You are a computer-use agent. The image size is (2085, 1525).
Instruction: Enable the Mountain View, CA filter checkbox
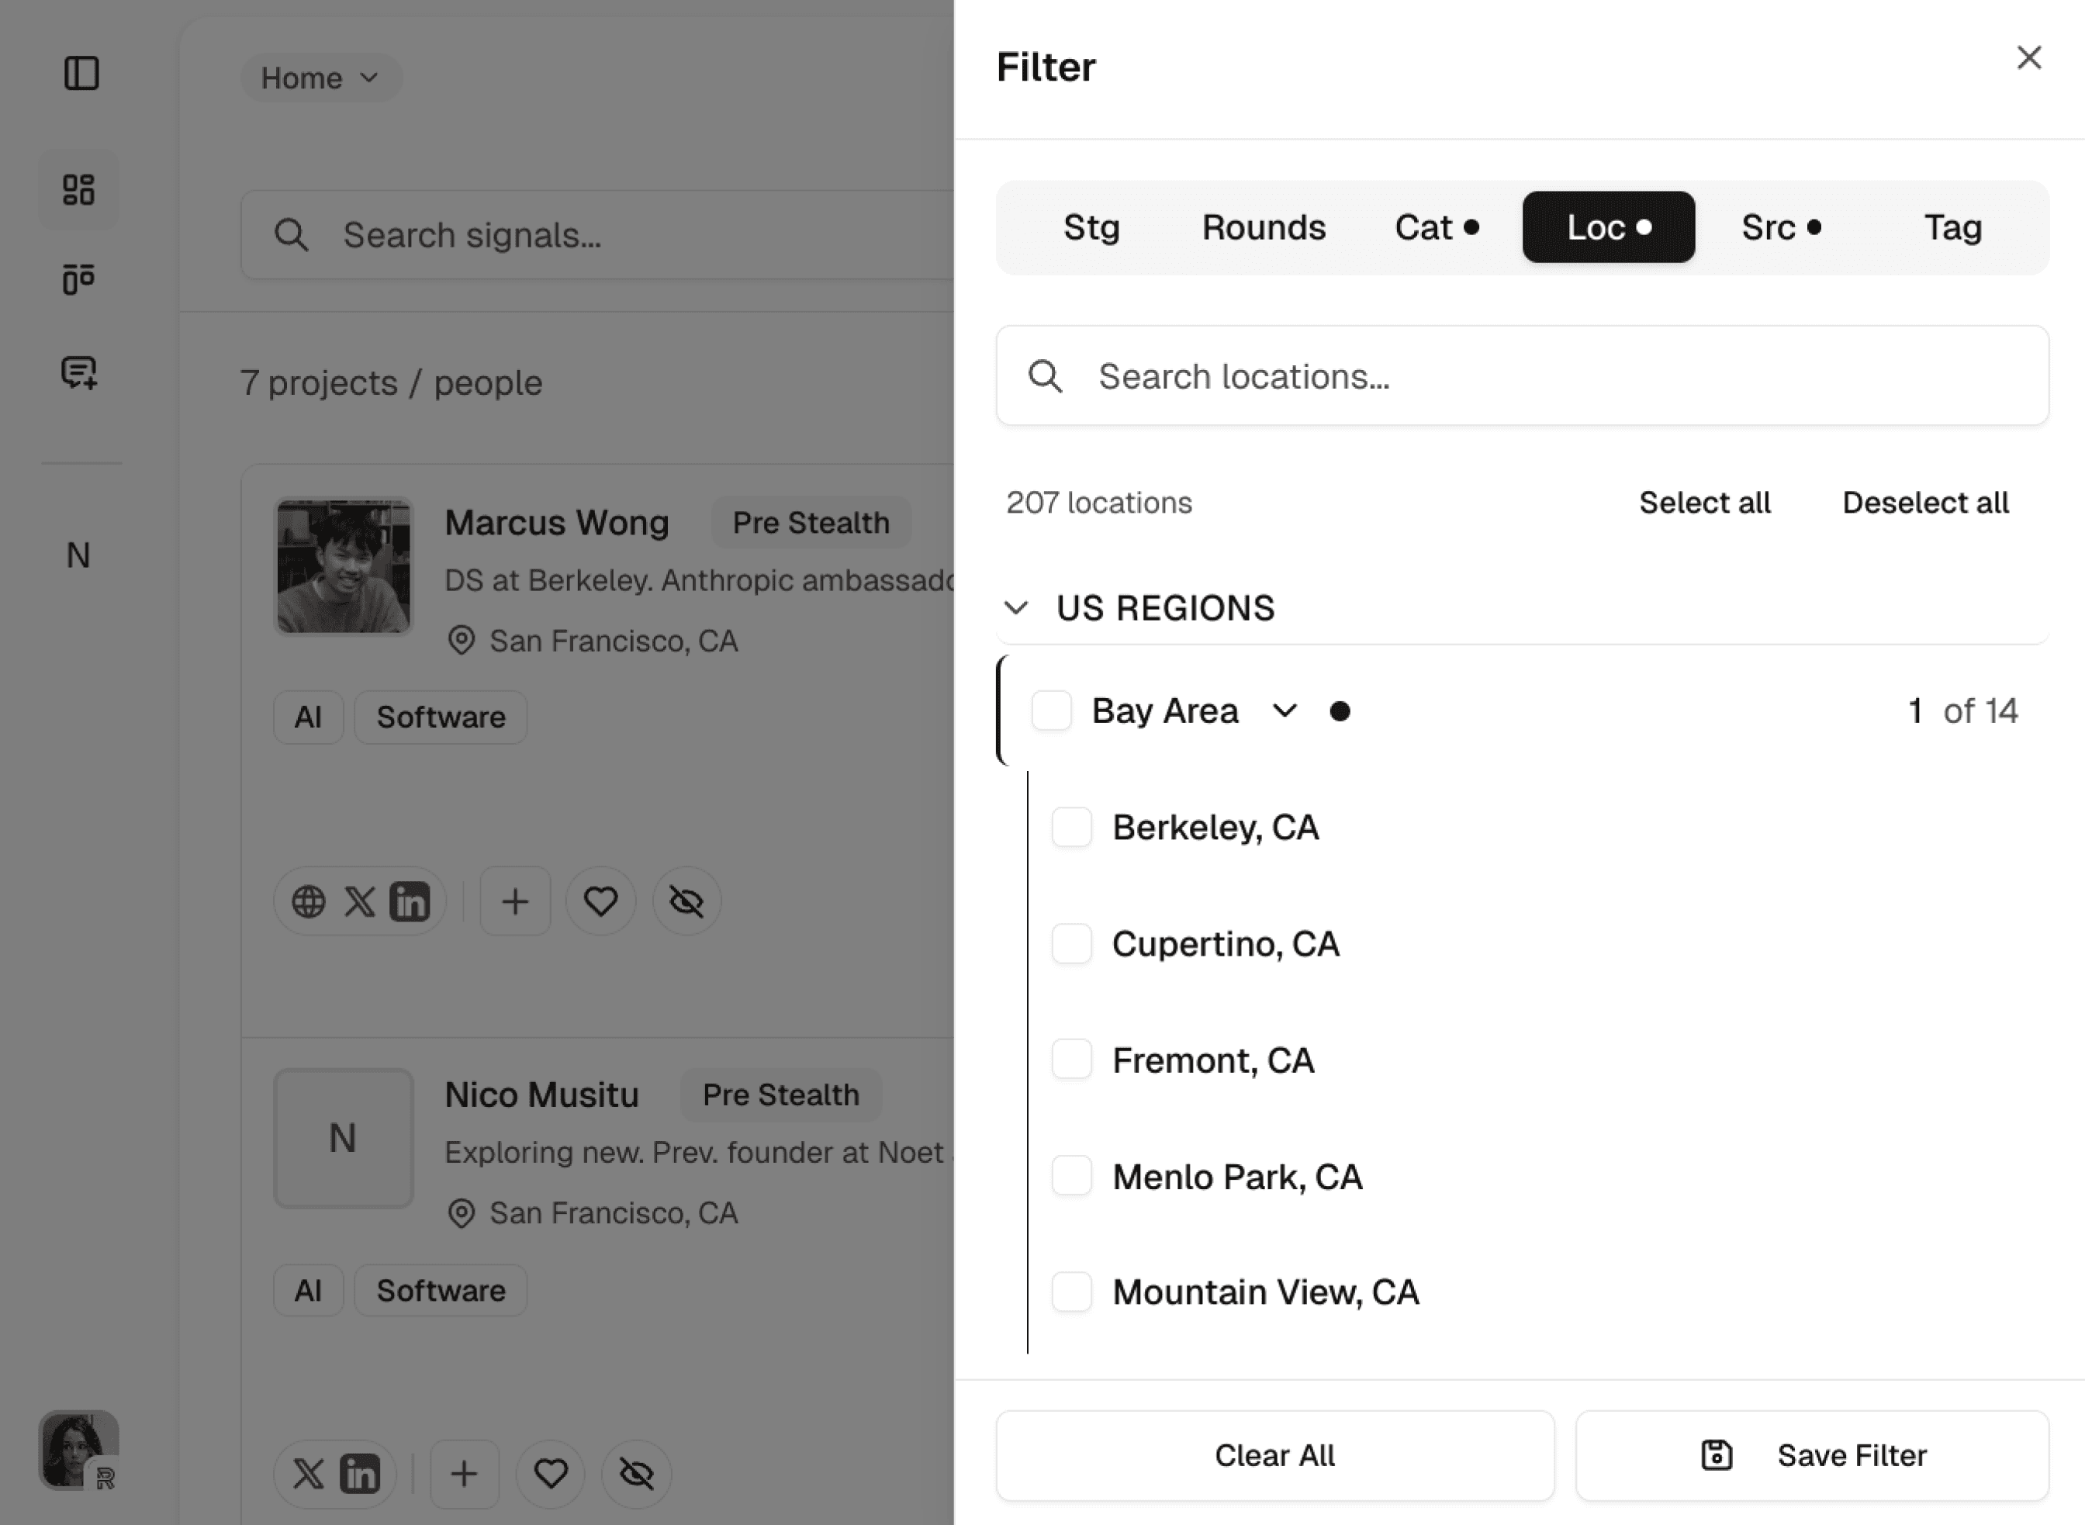click(x=1070, y=1292)
